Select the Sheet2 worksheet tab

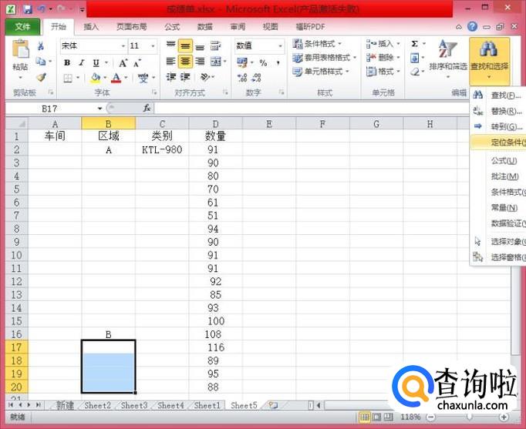coord(97,406)
